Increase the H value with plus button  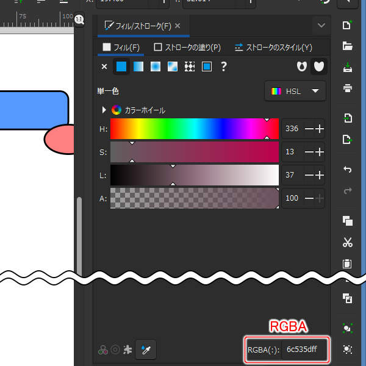click(x=320, y=129)
